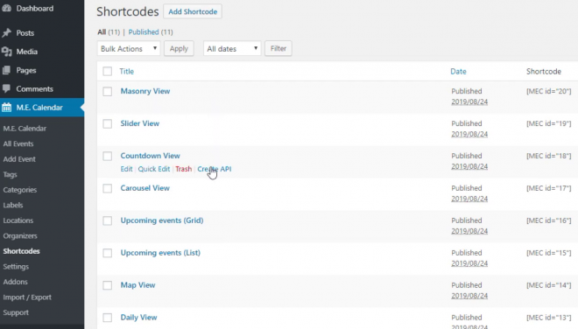
Task: Open the Pages menu item
Action: [26, 70]
